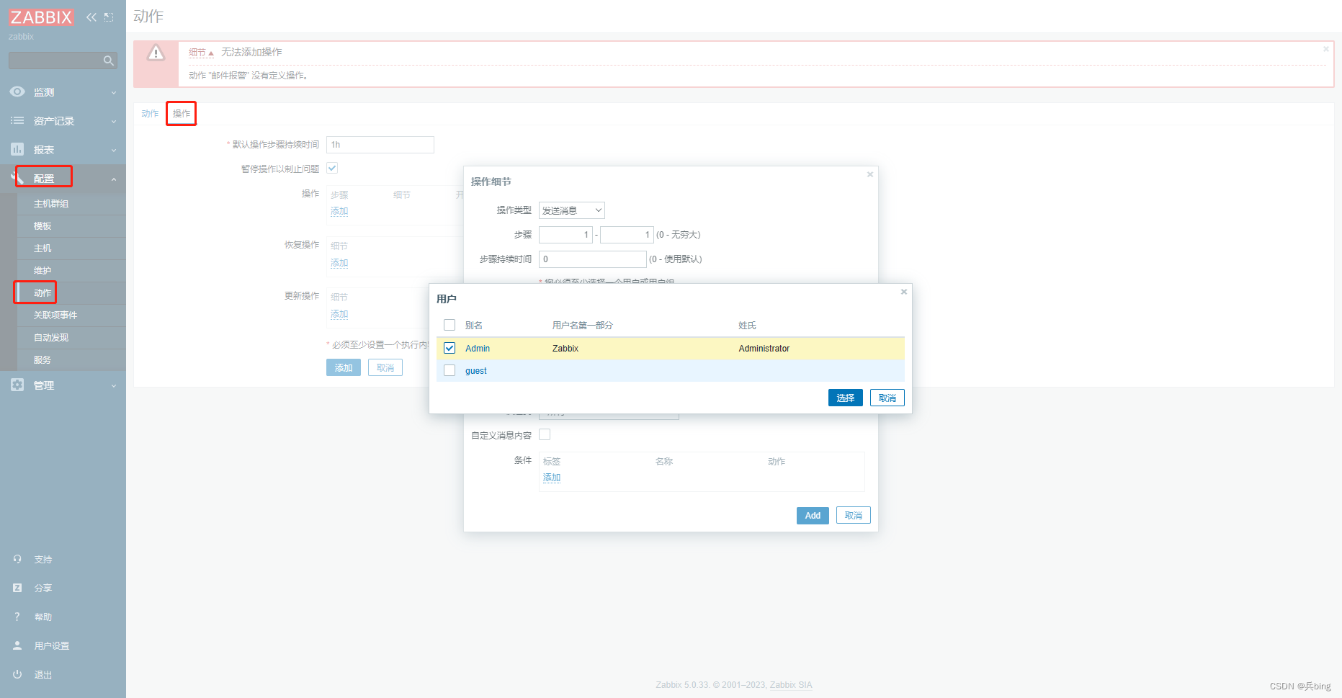The height and width of the screenshot is (698, 1342).
Task: Open 动作 in sidebar
Action: click(x=43, y=293)
